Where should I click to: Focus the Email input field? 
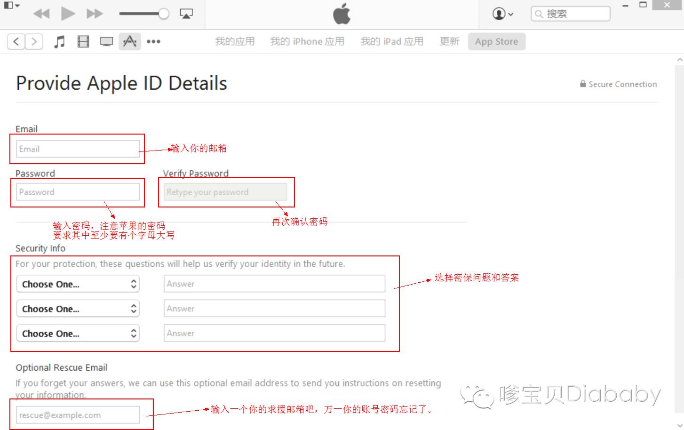[x=78, y=149]
